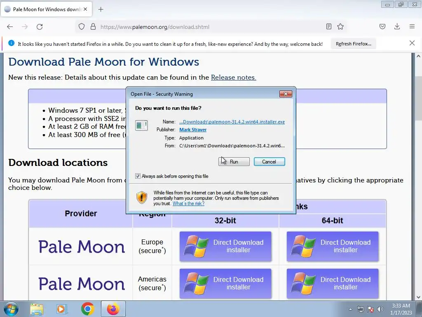Click Run in the security warning
Image resolution: width=422 pixels, height=317 pixels.
[x=234, y=162]
